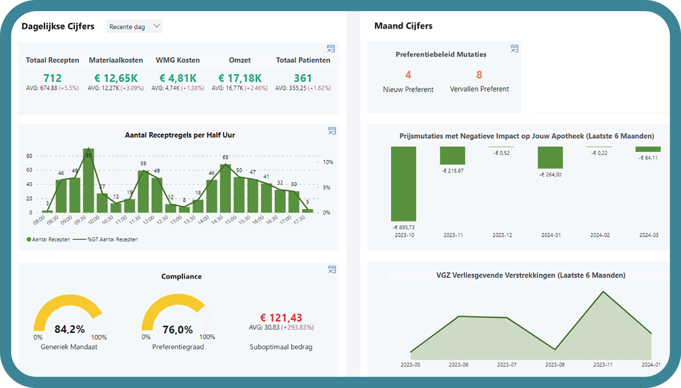
Task: Click the focus icon on Aantal Receptregels chart
Action: (x=332, y=131)
